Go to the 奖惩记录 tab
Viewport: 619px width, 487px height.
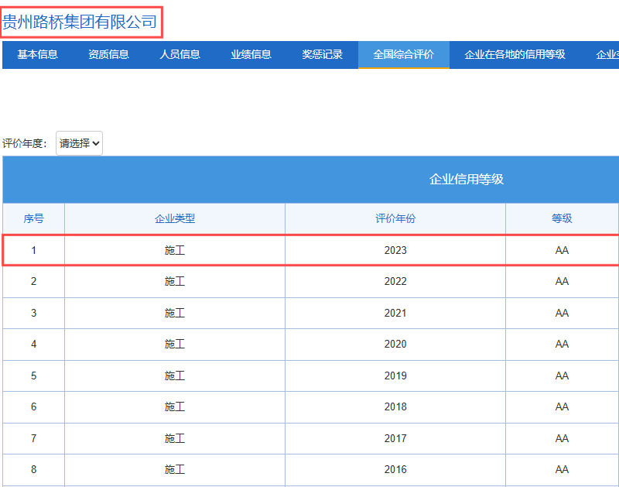[323, 54]
